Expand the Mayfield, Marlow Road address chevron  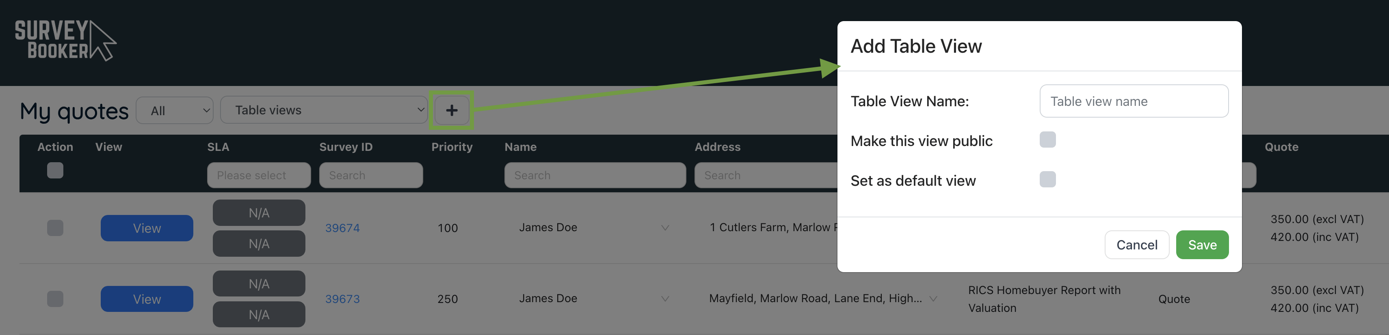point(933,298)
